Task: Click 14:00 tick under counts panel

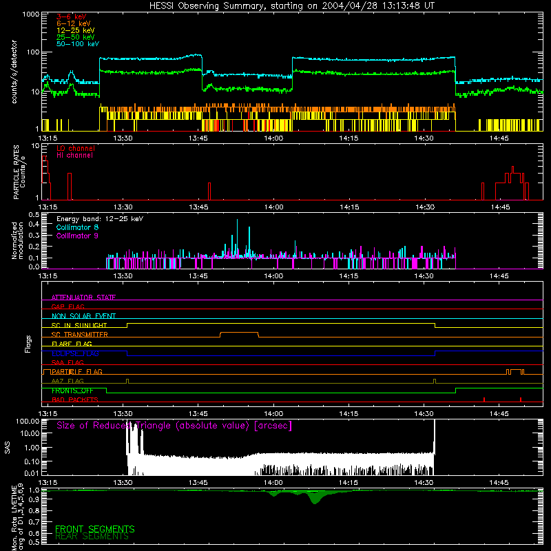Action: click(x=273, y=138)
